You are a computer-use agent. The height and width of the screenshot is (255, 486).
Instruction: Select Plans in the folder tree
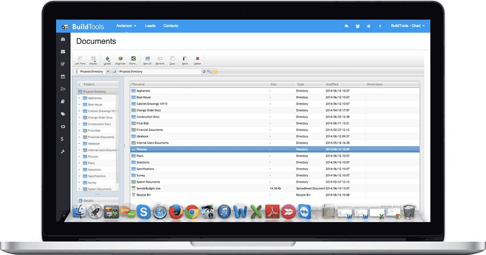click(x=91, y=163)
